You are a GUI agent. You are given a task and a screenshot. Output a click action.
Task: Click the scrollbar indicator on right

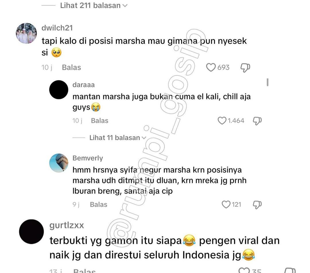(268, 82)
